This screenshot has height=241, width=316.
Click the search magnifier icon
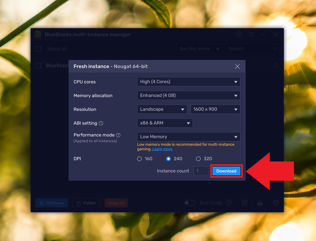pyautogui.click(x=275, y=49)
